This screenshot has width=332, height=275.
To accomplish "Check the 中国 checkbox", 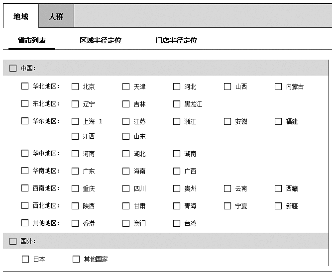I will click(x=13, y=68).
